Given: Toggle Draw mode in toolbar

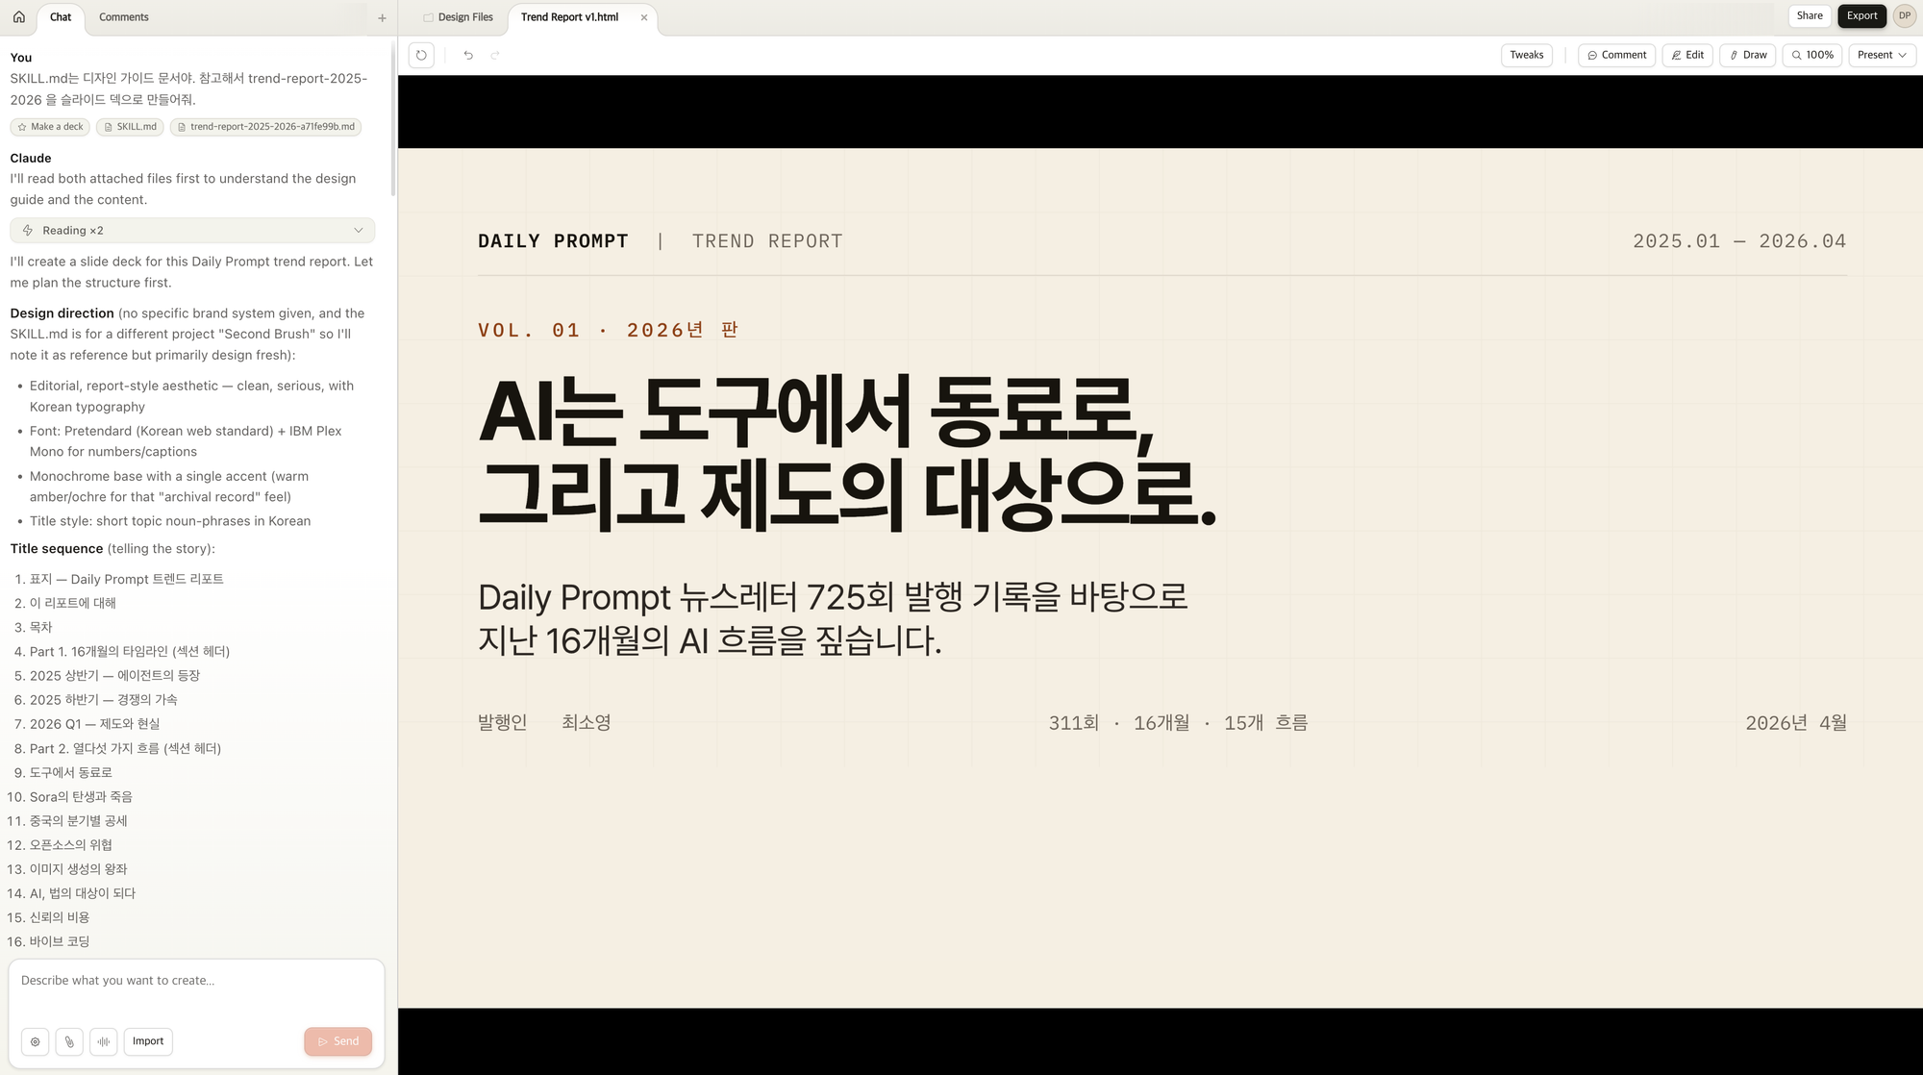Looking at the screenshot, I should (x=1747, y=55).
